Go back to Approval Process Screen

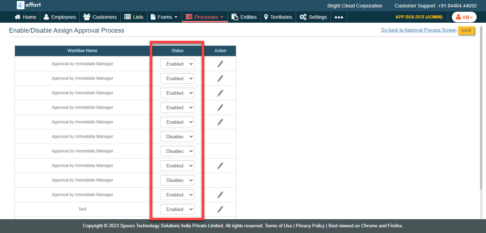[x=418, y=30]
